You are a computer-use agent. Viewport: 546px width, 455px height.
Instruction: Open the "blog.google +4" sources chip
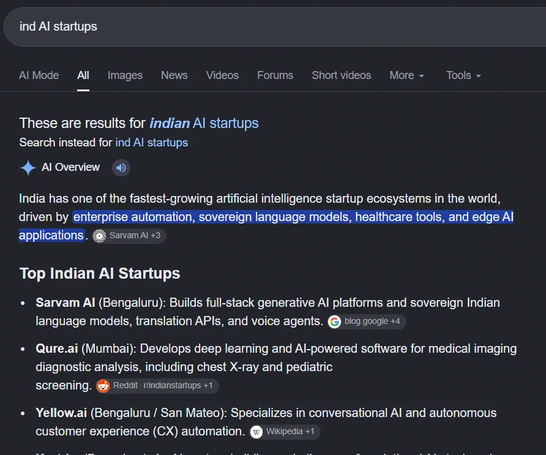(367, 322)
